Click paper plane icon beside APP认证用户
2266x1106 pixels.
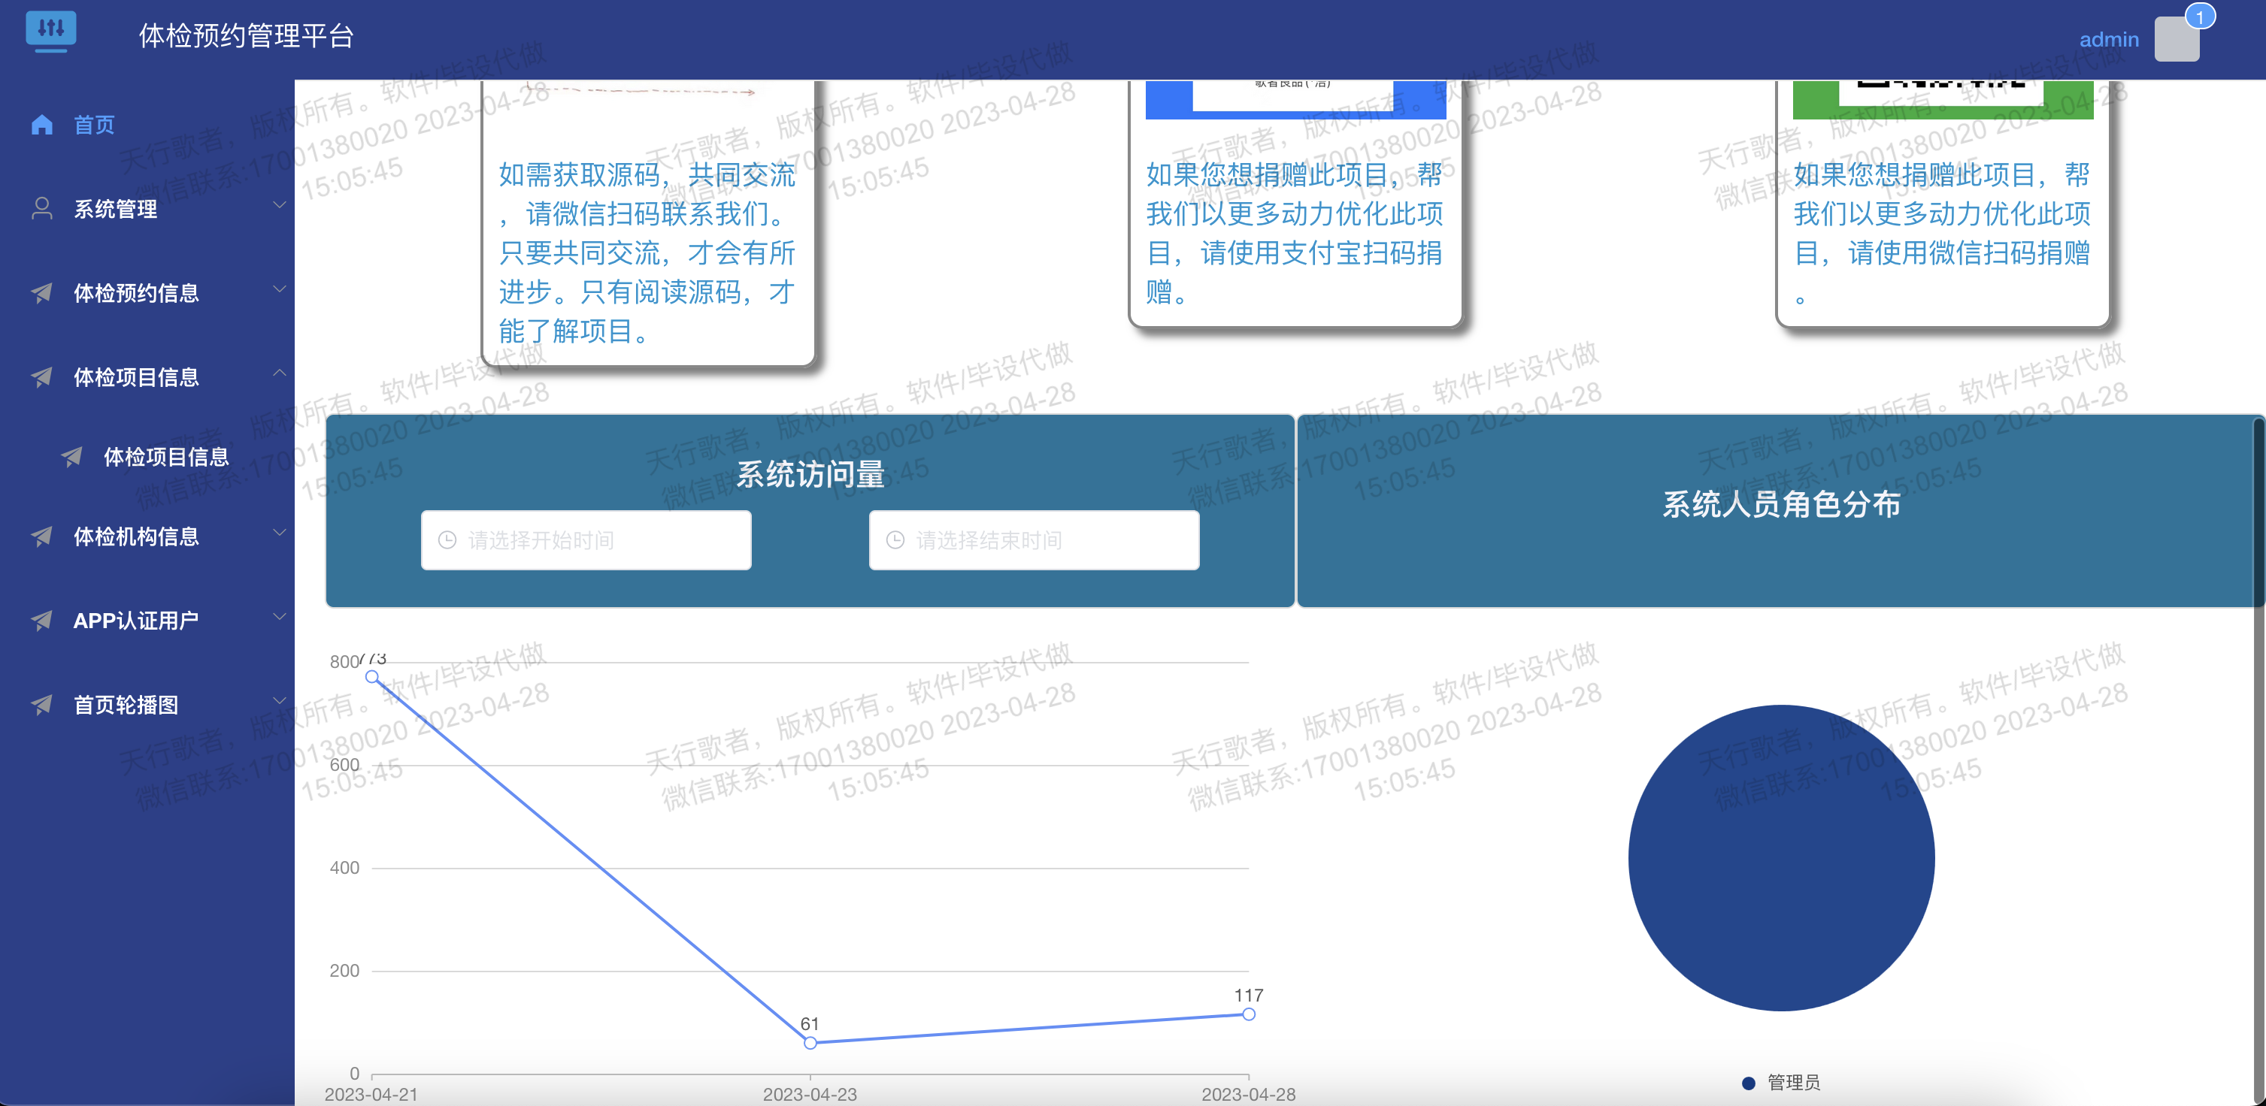click(41, 621)
